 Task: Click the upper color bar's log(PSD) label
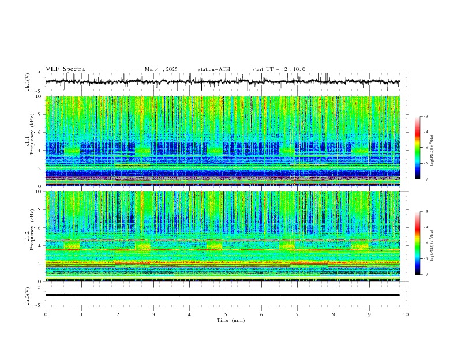[x=432, y=151]
